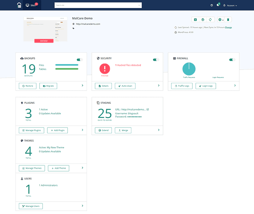Click Add Theme button

[x=58, y=168]
